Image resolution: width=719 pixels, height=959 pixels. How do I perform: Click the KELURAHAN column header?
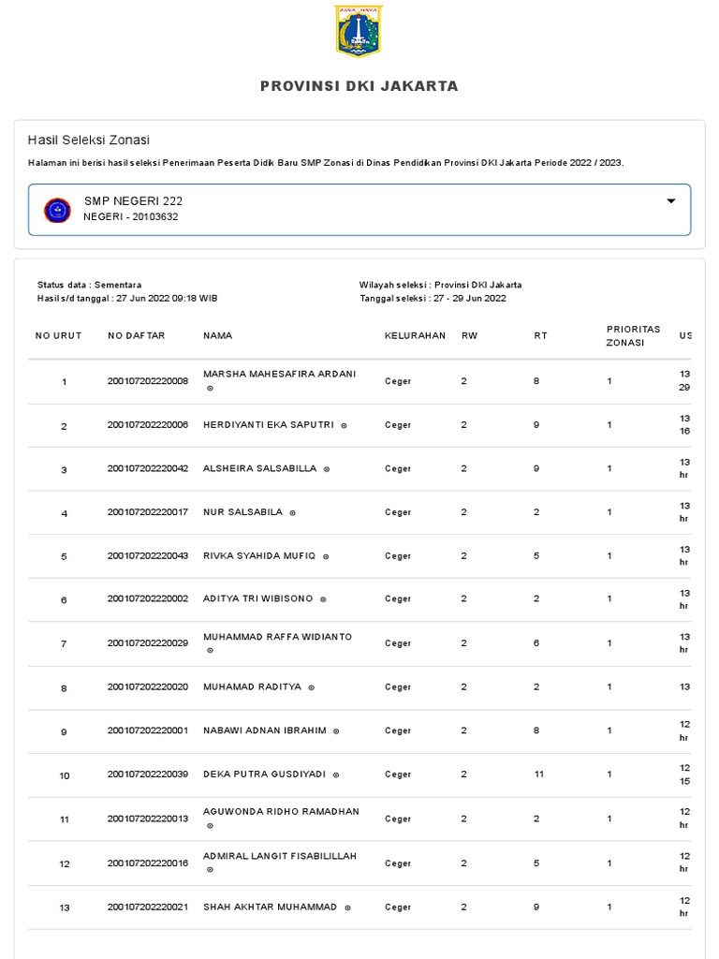point(415,335)
